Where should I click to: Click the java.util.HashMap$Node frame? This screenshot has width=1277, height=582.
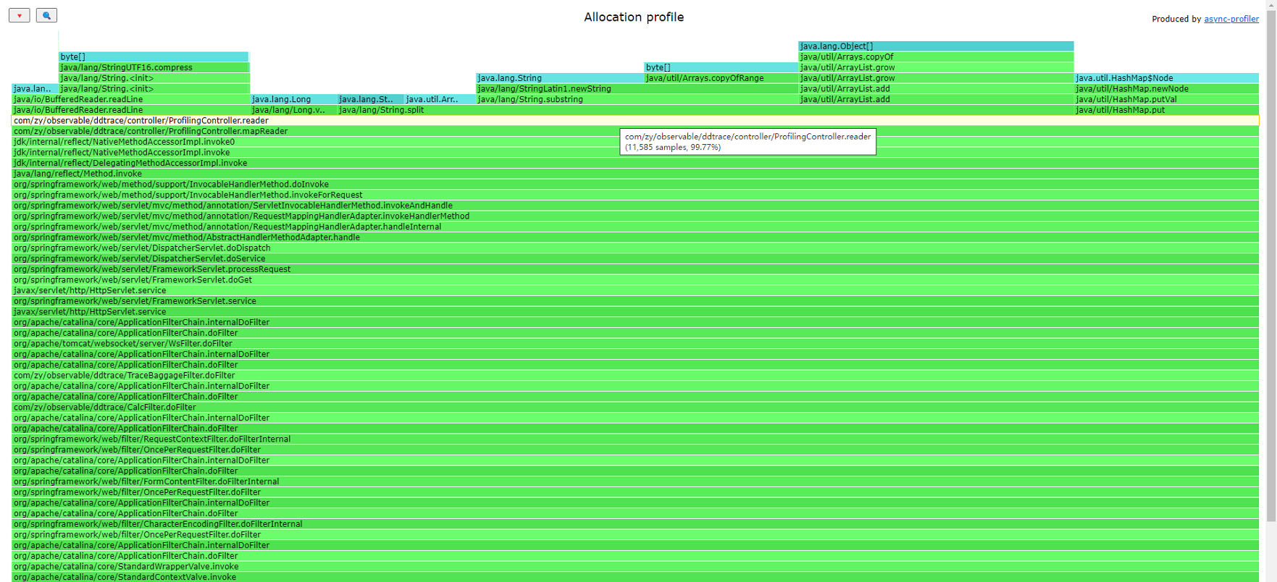pyautogui.click(x=1166, y=78)
